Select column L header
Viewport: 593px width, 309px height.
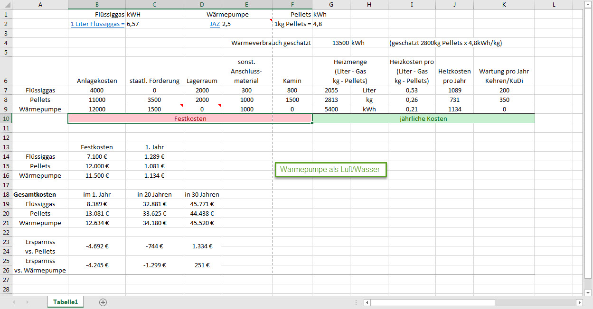point(554,5)
